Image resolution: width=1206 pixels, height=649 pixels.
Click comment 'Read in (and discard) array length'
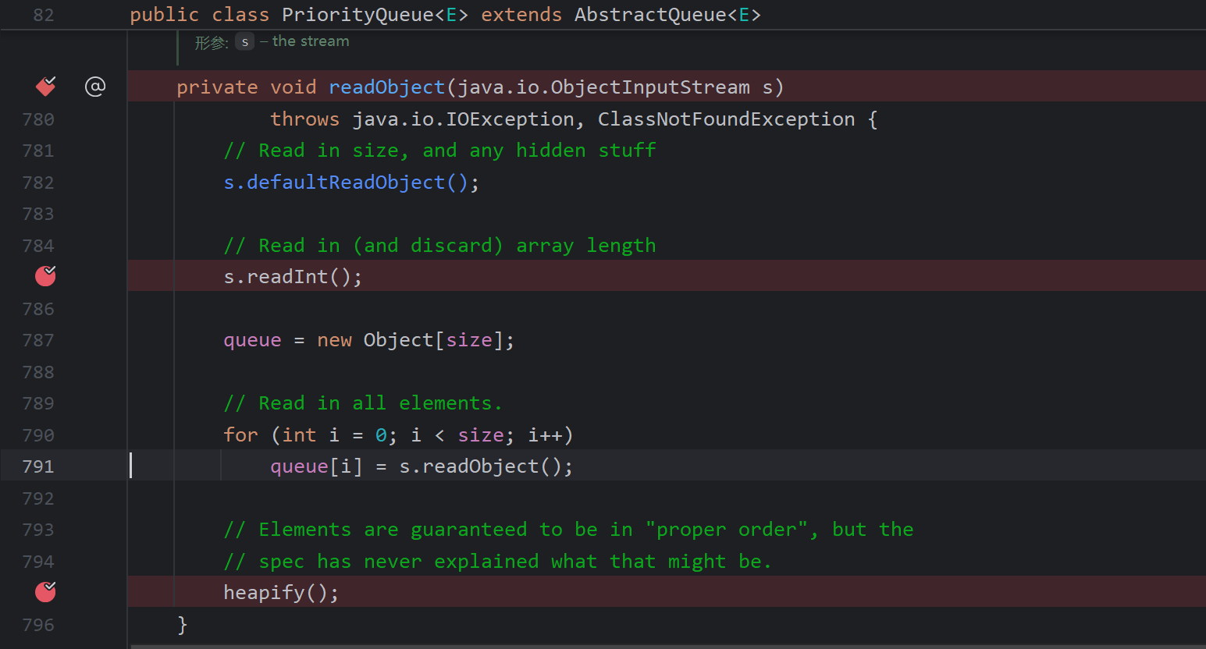click(439, 246)
